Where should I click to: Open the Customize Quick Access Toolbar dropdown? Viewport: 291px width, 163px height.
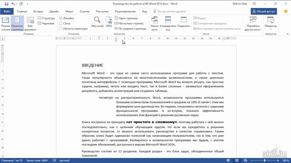27,4
